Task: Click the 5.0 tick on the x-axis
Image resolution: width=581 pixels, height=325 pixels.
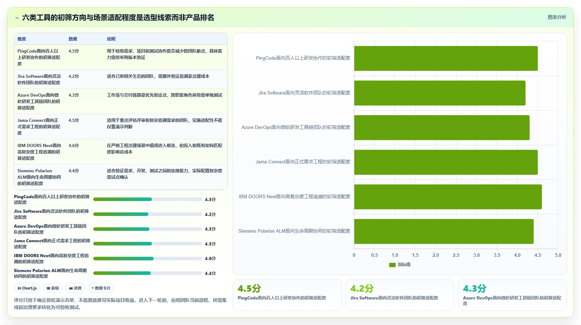Action: [x=558, y=255]
